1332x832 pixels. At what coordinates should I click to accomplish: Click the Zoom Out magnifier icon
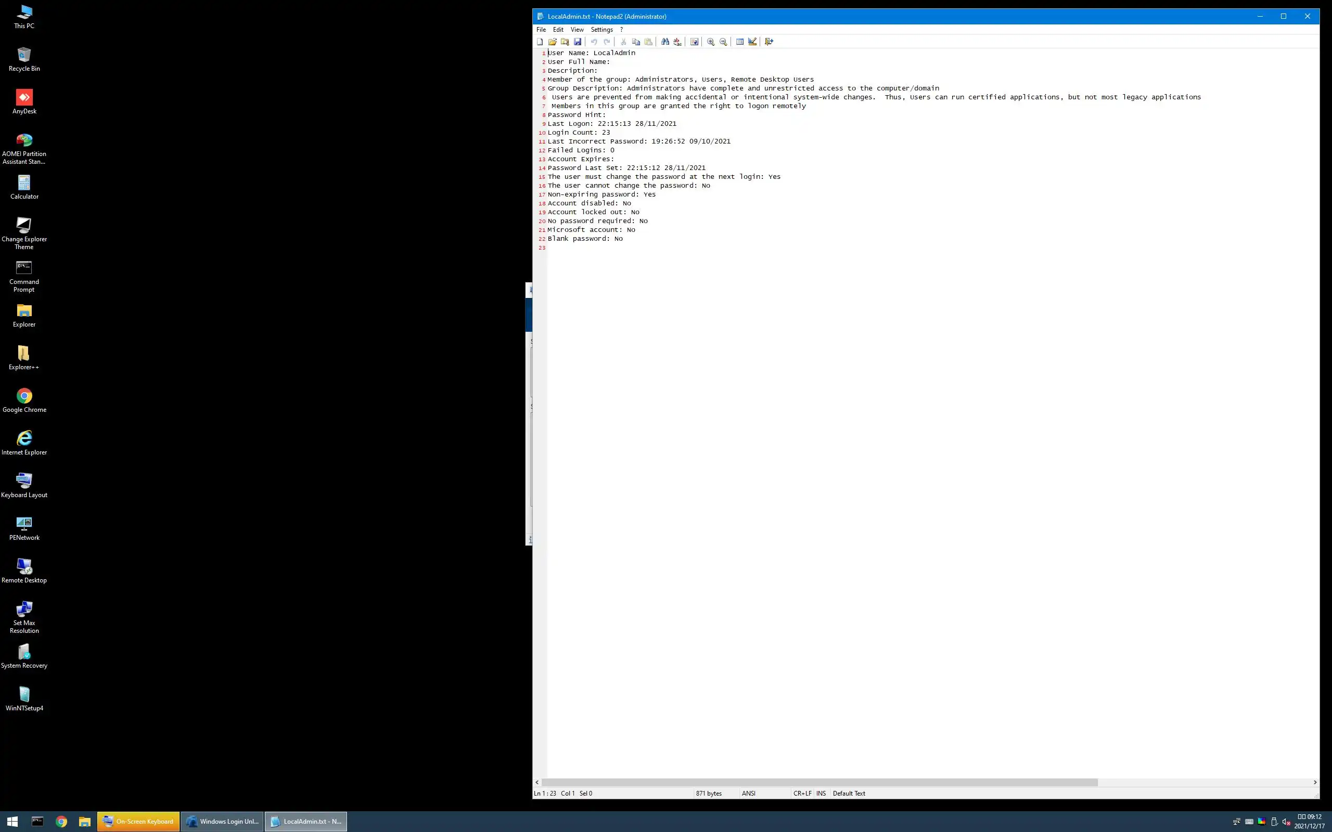[x=723, y=42]
